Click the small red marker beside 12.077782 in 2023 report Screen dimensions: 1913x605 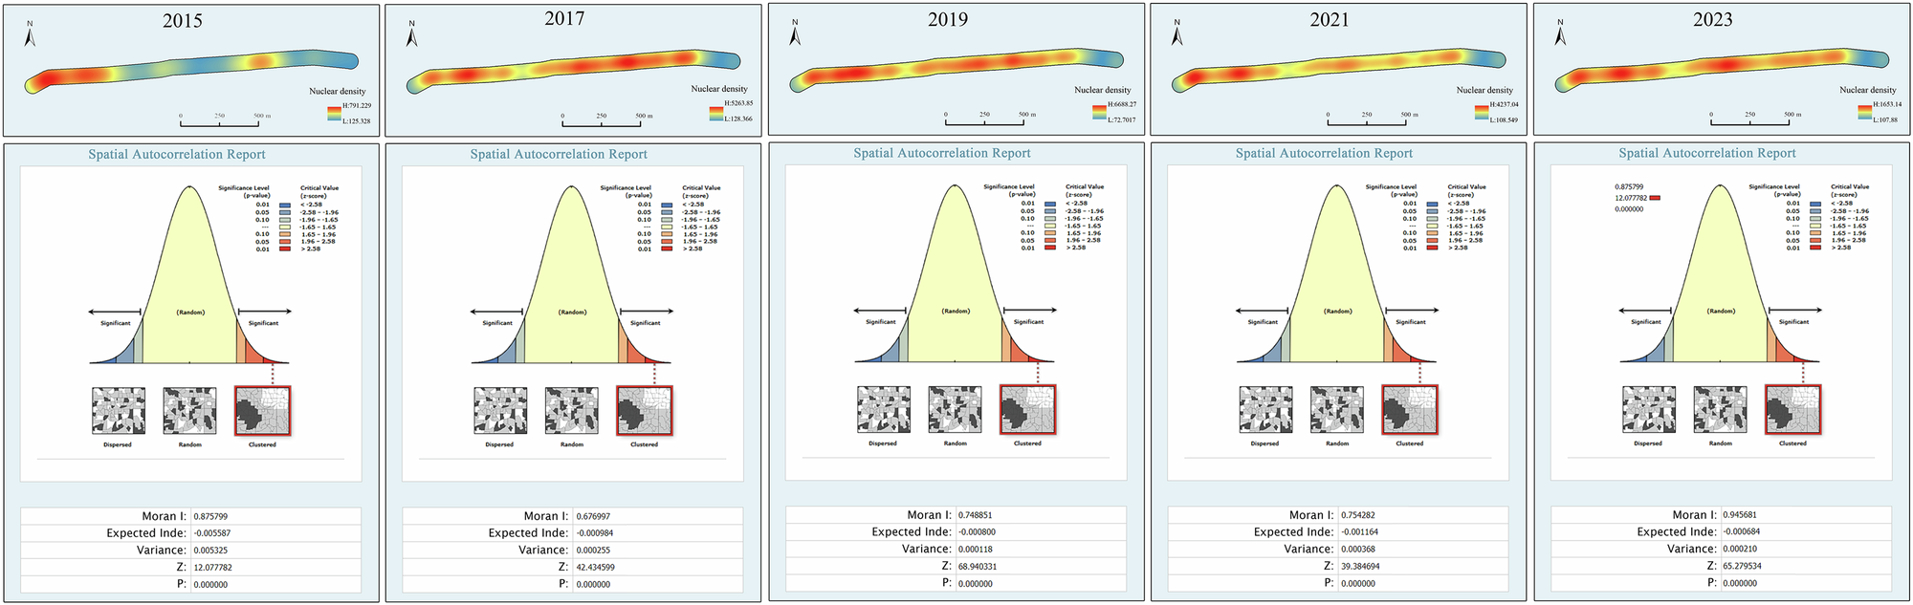pos(1655,198)
